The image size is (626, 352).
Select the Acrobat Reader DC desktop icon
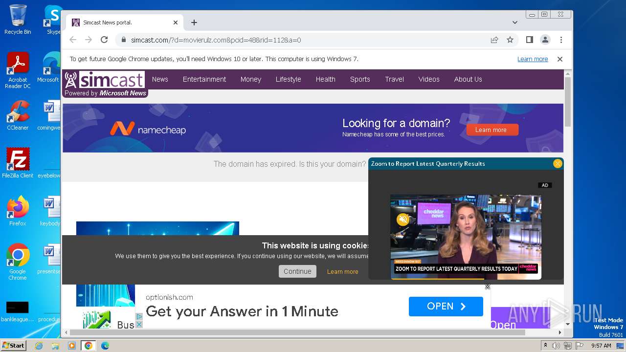coord(18,71)
